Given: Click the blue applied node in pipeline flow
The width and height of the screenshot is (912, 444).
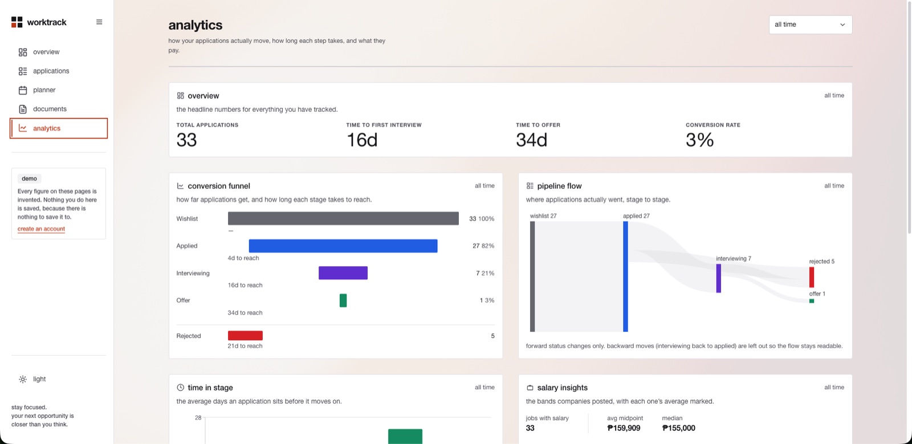Looking at the screenshot, I should pos(625,276).
